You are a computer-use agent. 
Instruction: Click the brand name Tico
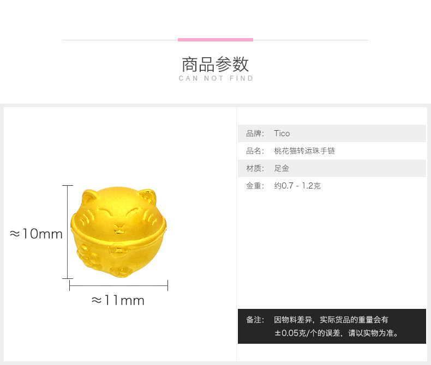pos(282,133)
